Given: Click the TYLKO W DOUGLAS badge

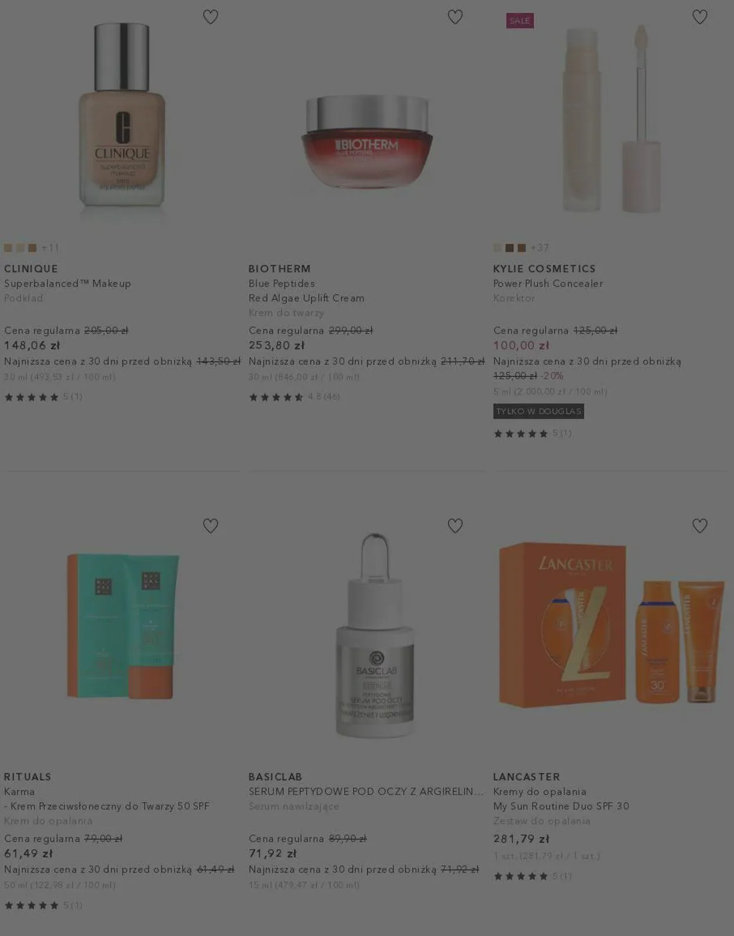Looking at the screenshot, I should point(538,411).
